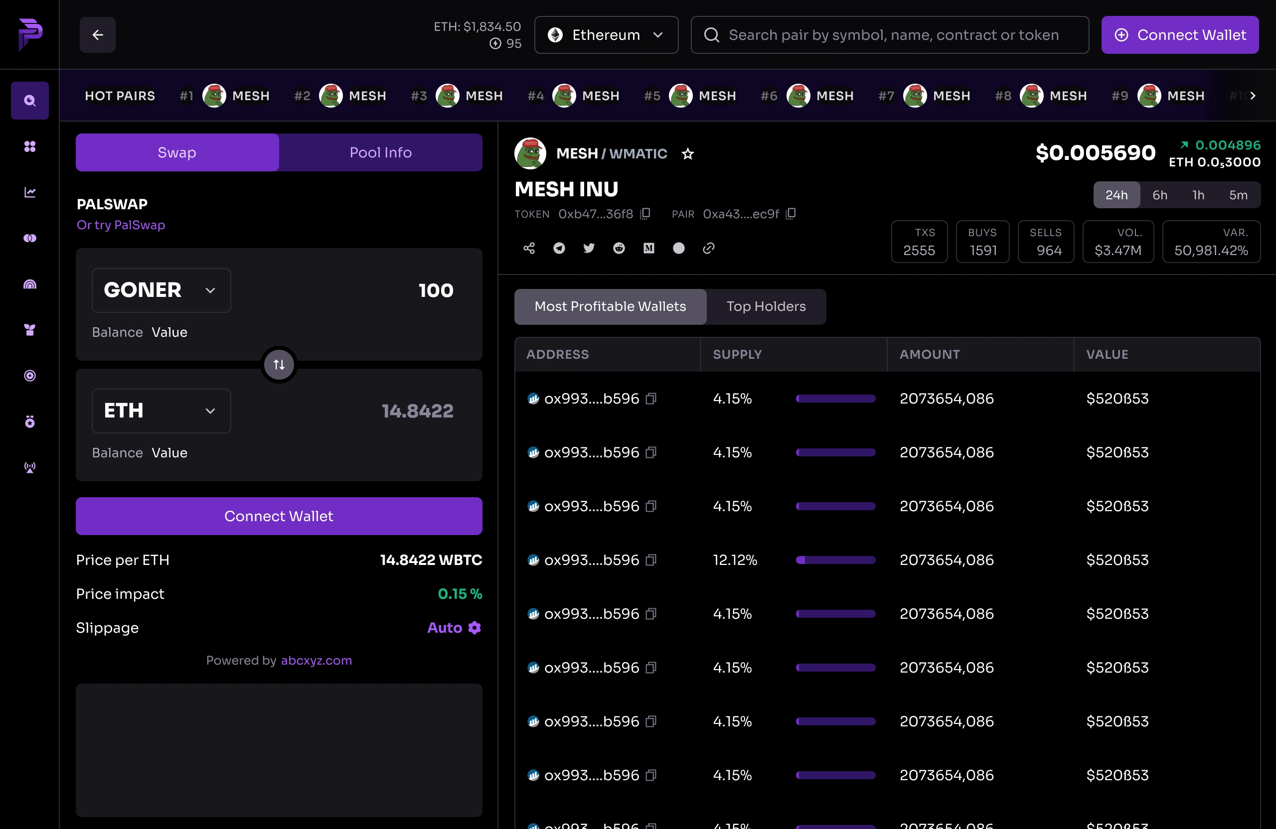
Task: Open the Telegram link icon
Action: pos(559,248)
